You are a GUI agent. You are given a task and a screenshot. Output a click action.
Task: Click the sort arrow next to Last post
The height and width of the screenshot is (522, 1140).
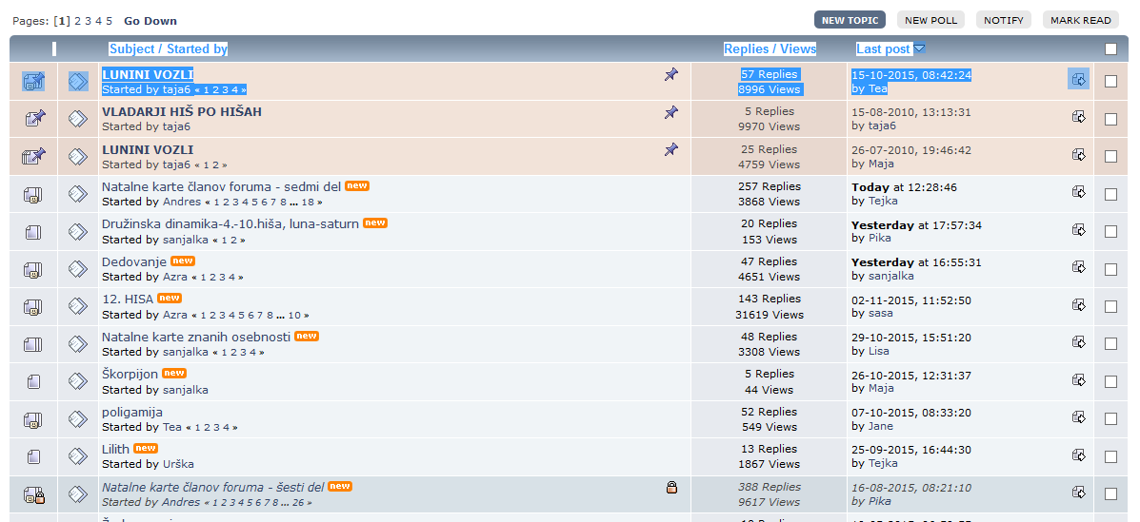coord(919,49)
